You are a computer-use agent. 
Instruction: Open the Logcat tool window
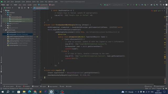click(43, 86)
